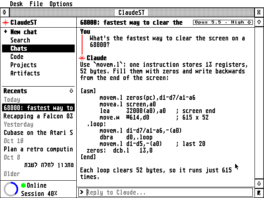Start a New chat

tap(38, 32)
